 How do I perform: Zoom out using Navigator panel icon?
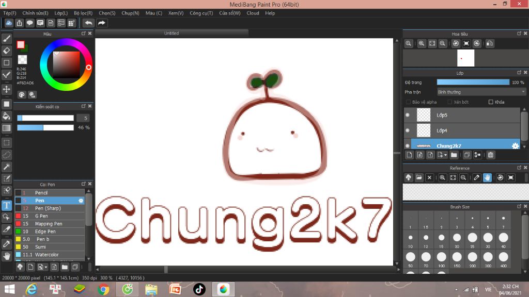click(x=442, y=43)
